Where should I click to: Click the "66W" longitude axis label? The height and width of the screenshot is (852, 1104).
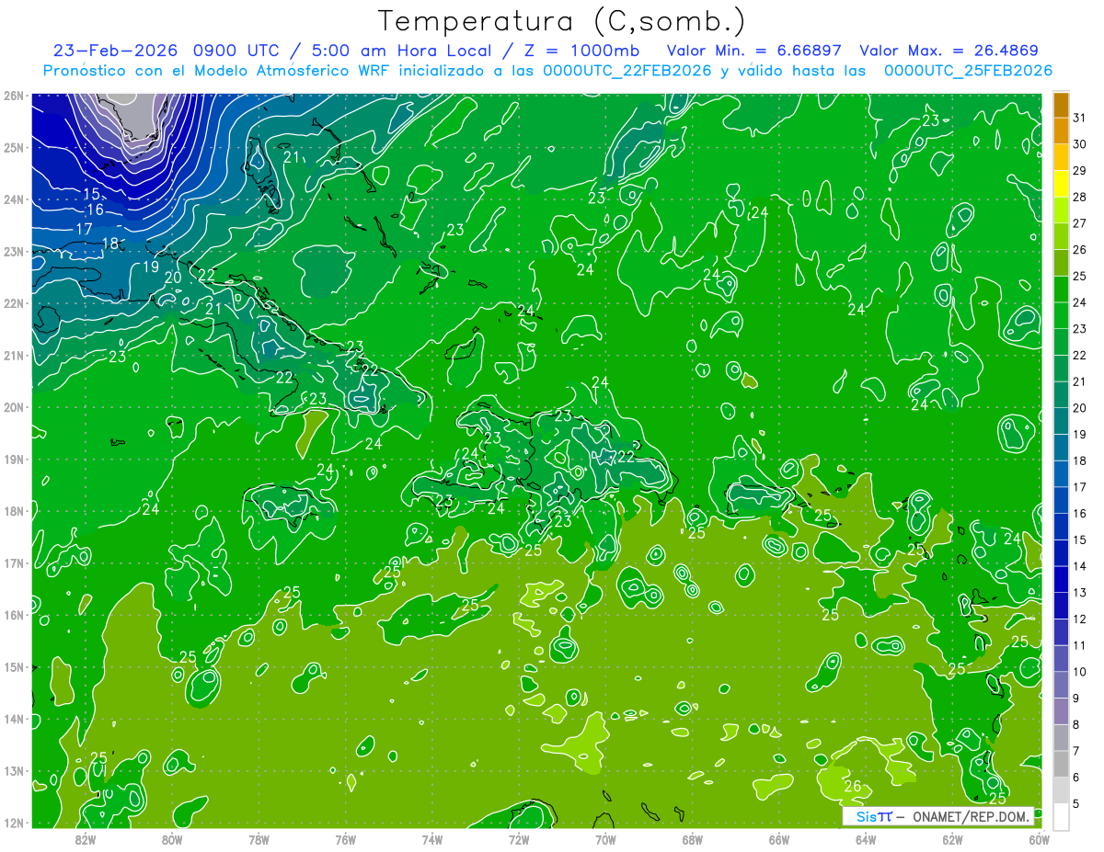point(779,838)
